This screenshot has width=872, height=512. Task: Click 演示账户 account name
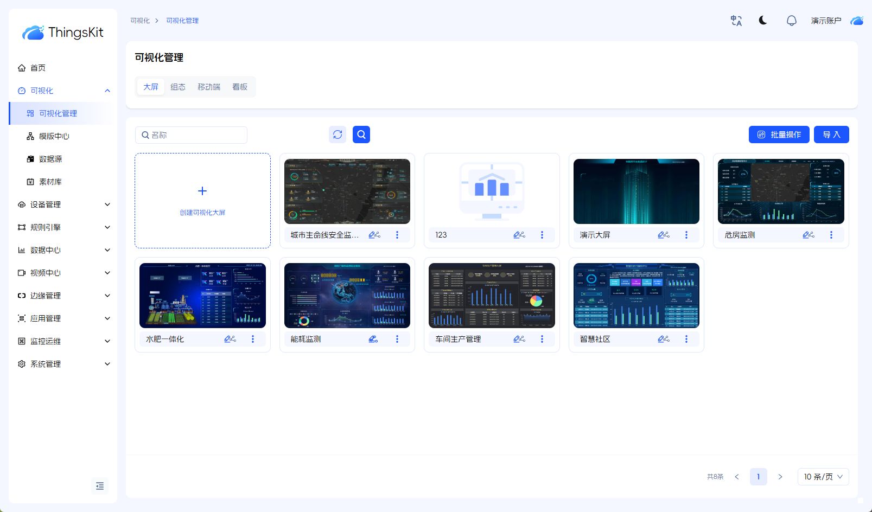click(826, 21)
